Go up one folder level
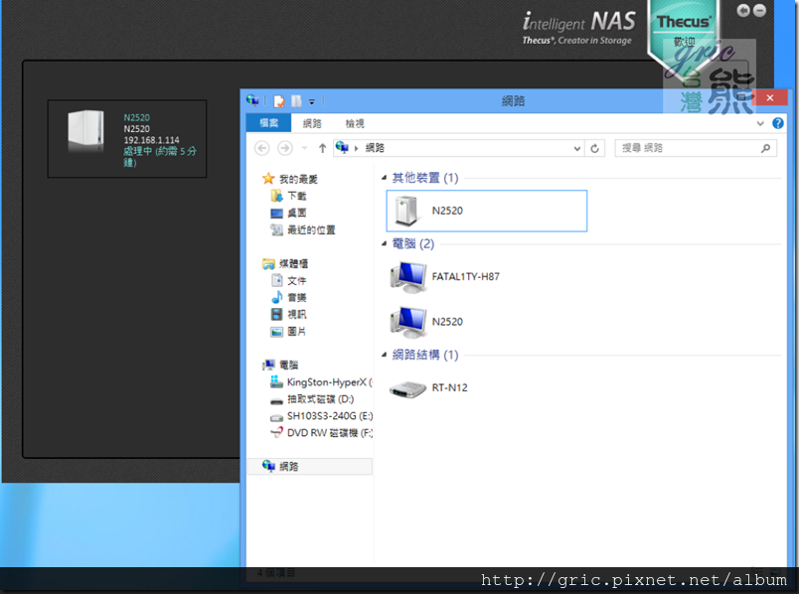 (x=322, y=148)
